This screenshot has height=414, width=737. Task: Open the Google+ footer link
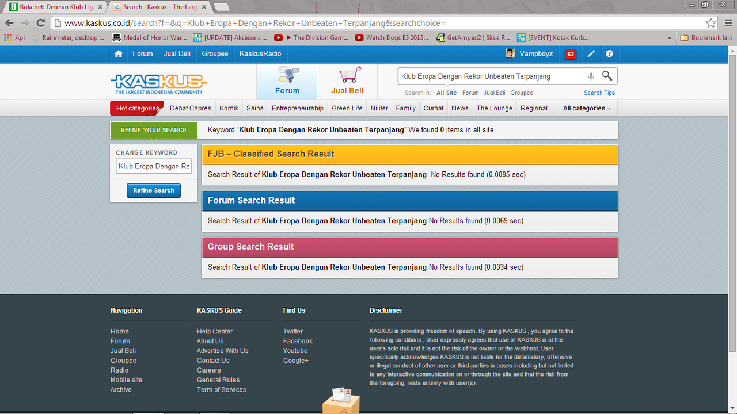coord(296,361)
